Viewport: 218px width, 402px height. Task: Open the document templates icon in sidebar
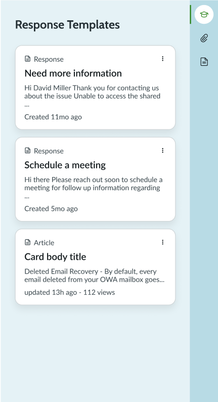pos(204,62)
